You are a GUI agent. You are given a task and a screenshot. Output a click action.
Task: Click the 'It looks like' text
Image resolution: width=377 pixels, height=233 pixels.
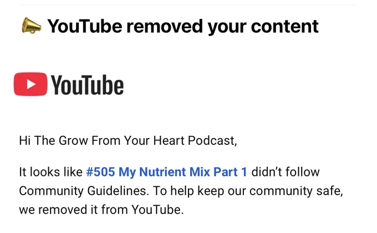tap(51, 172)
